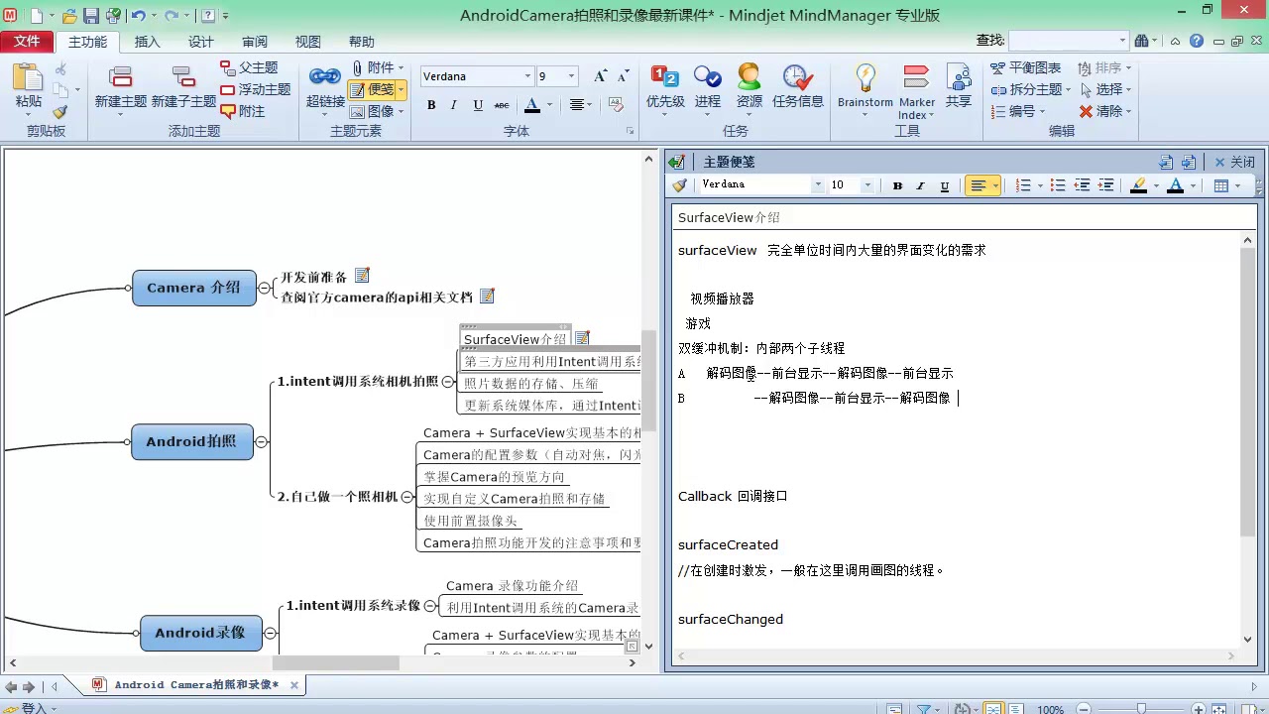Open the note icon beside 开发前准备
The width and height of the screenshot is (1269, 714).
[363, 276]
